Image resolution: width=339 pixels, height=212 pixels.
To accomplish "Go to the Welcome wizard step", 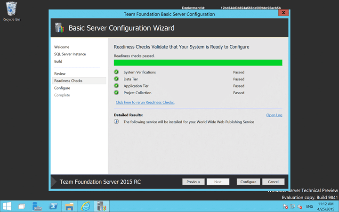I will click(x=62, y=47).
